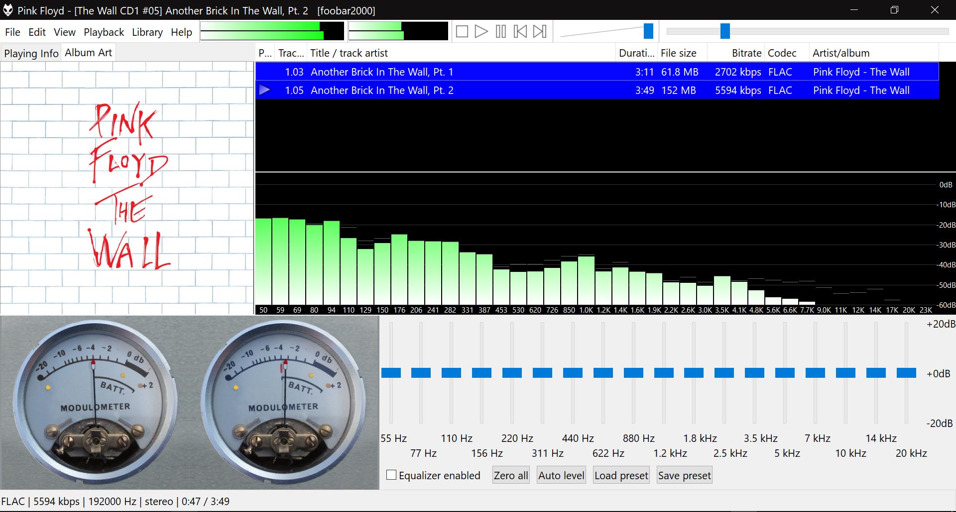This screenshot has width=956, height=512.
Task: Click the 156 Hz equalizer band slider
Action: 482,373
